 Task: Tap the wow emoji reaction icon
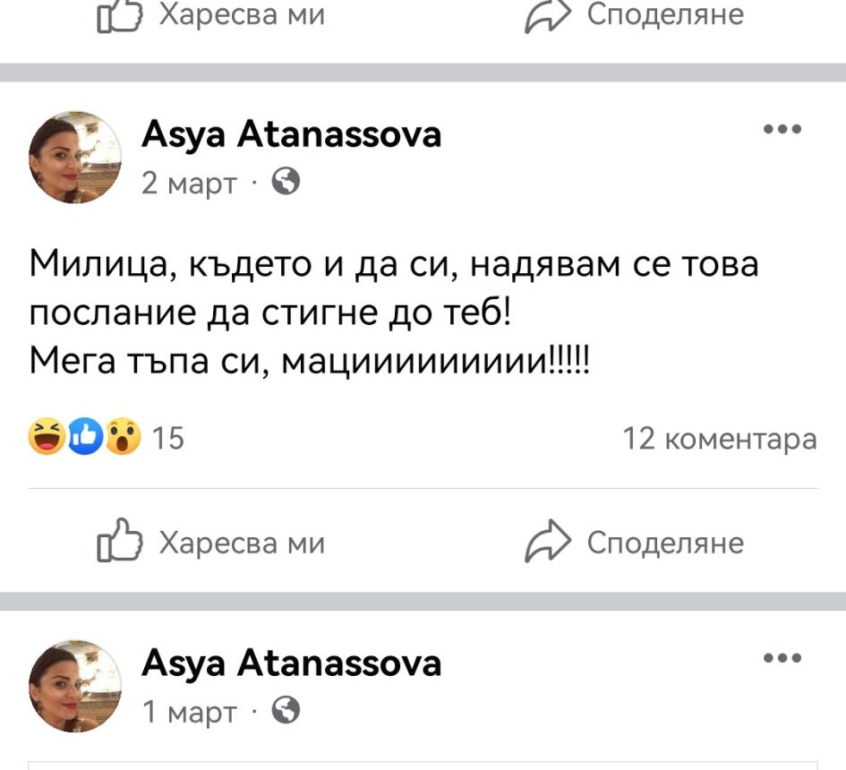[x=123, y=438]
